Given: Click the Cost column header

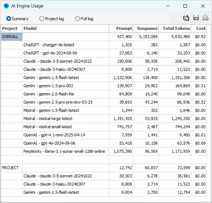Looking at the screenshot, I should (x=199, y=28).
